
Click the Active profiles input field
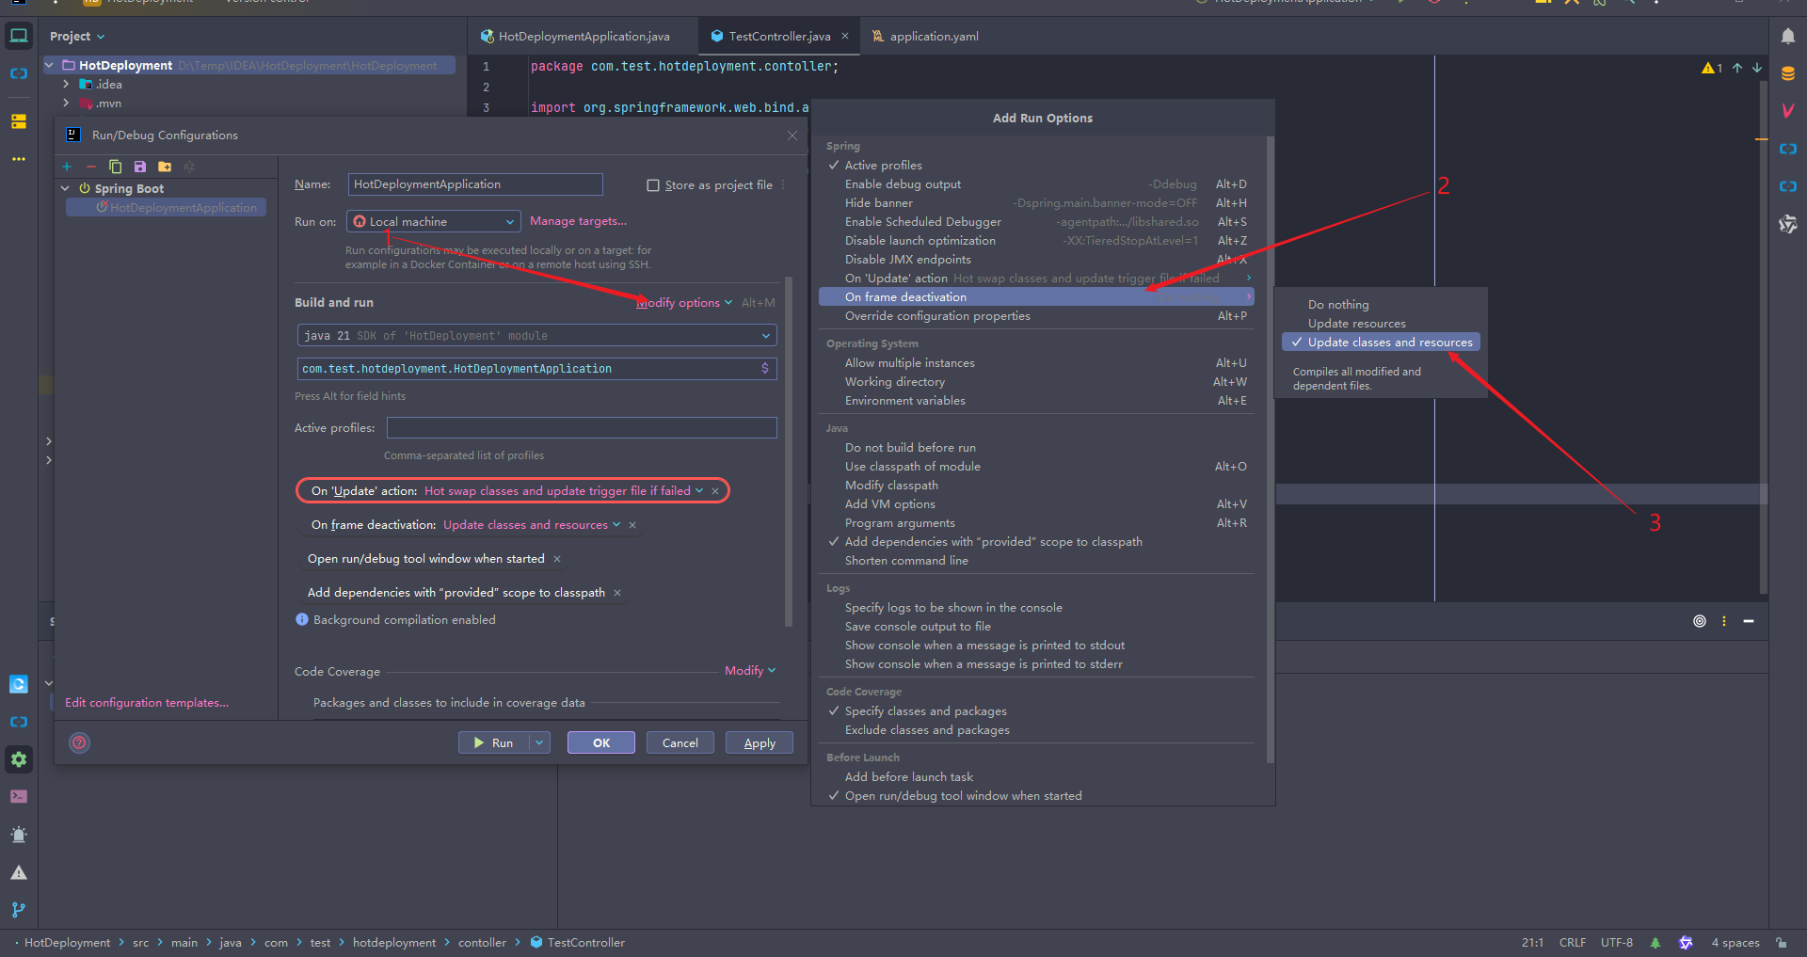582,428
